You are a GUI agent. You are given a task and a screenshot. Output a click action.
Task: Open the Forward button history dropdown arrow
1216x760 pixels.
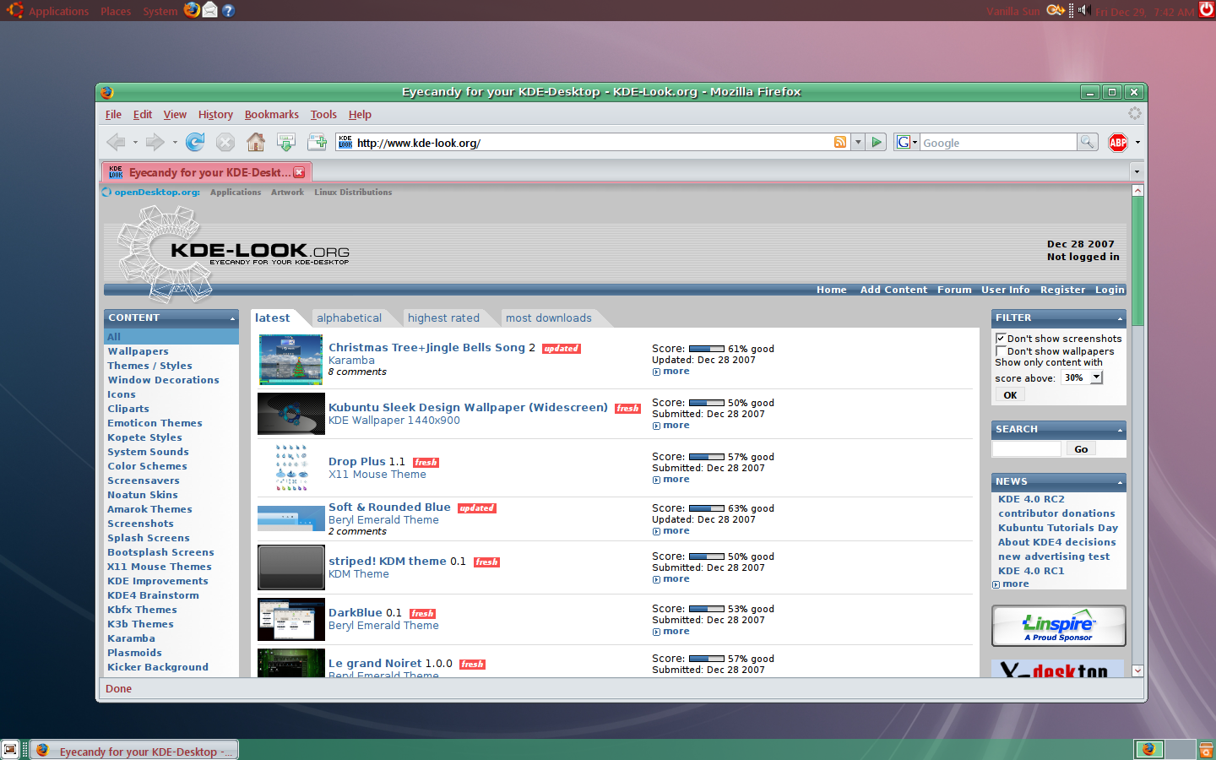coord(175,143)
